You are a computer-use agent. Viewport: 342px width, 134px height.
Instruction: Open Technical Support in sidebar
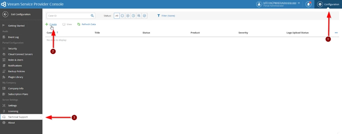pyautogui.click(x=21, y=117)
